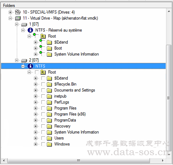Image resolution: width=173 pixels, height=165 pixels.
Task: Select the $Recycle.Bin folder label
Action: coord(65,84)
